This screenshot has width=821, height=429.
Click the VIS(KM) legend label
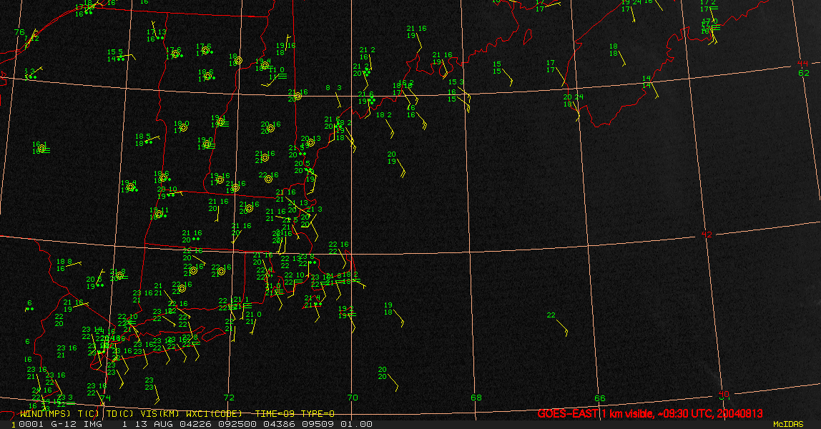160,414
